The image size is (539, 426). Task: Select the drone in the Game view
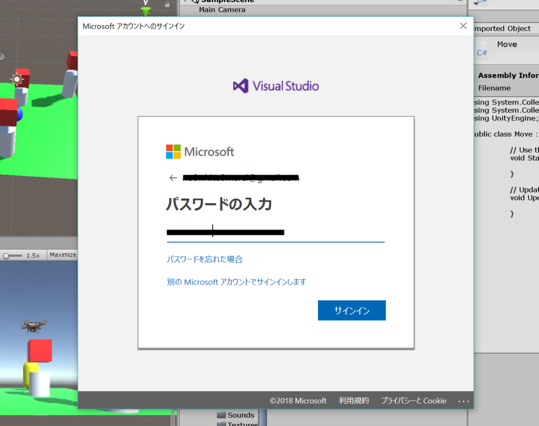[x=35, y=325]
